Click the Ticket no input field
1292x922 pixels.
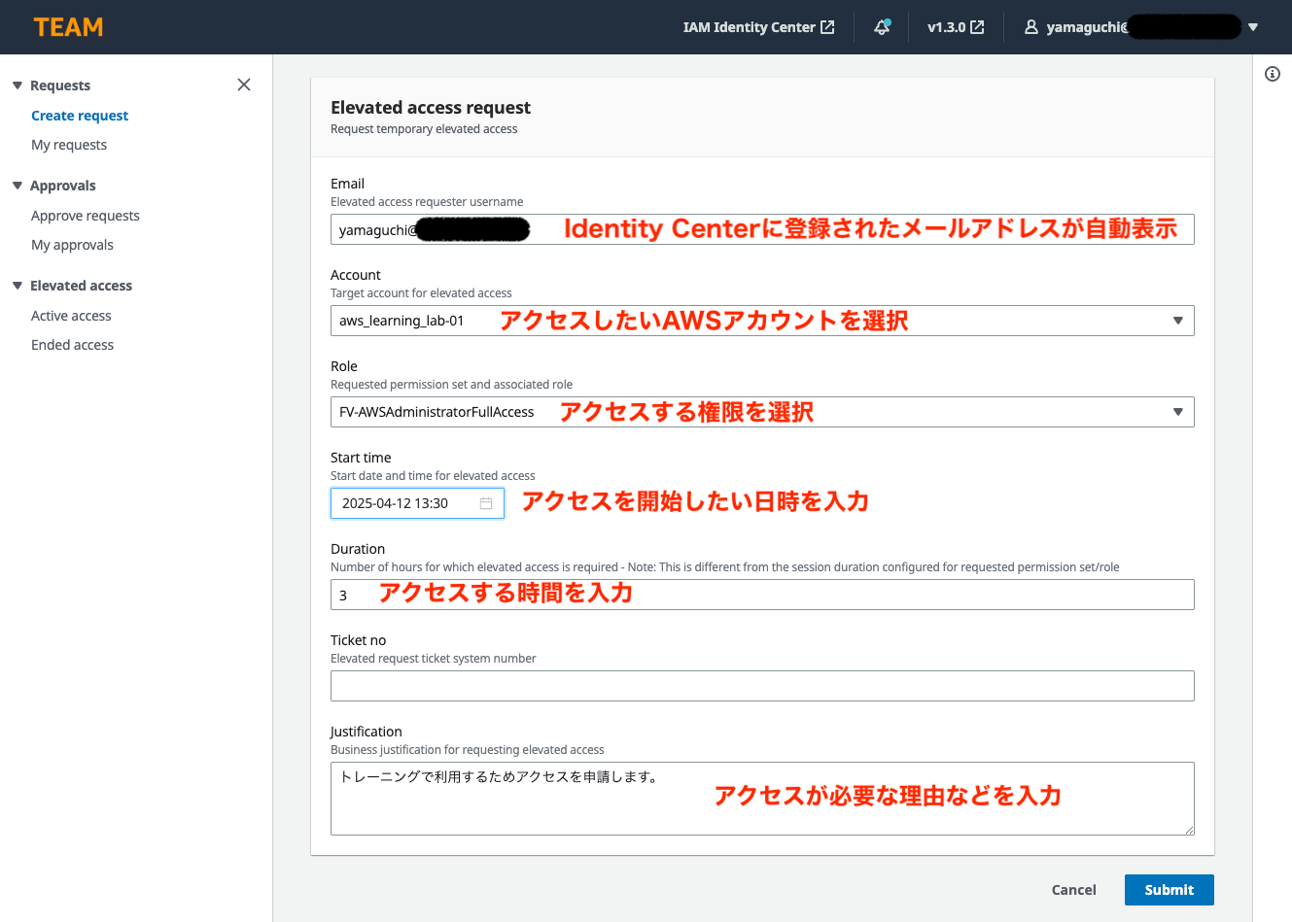click(x=761, y=686)
